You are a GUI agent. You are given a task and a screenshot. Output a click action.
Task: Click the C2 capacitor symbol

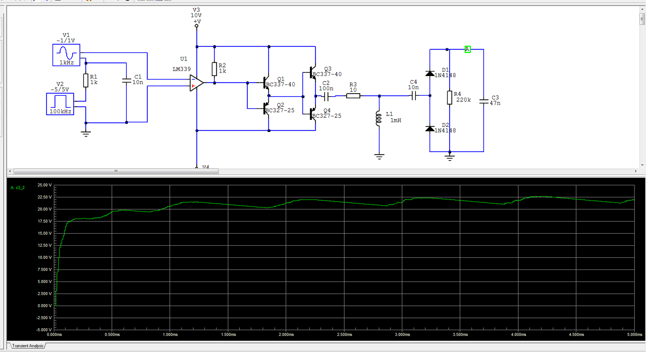tap(326, 95)
